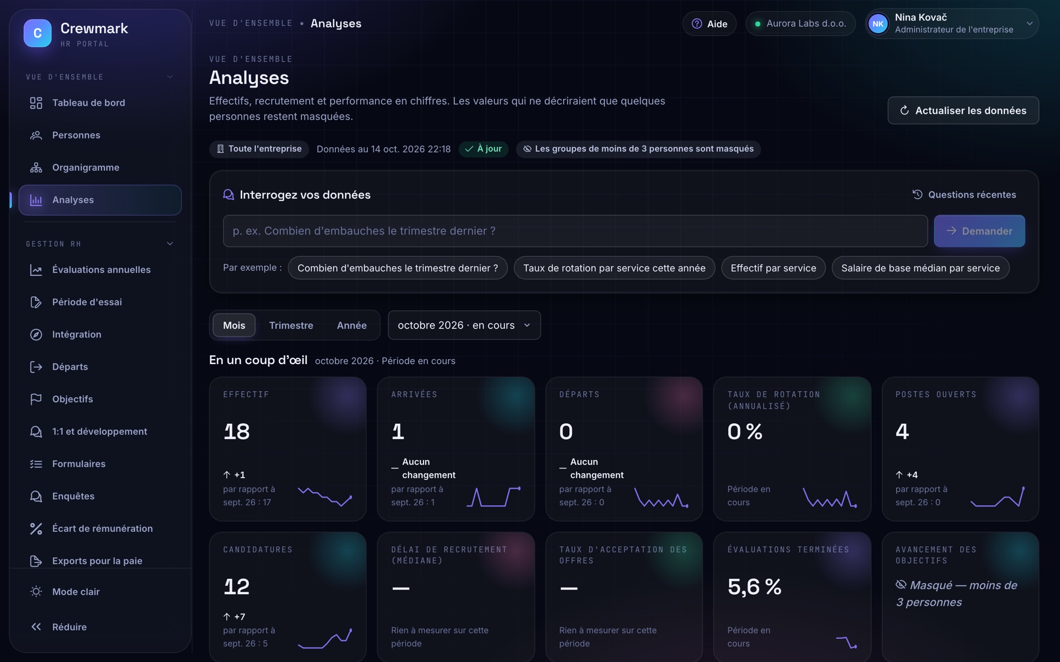1060x662 pixels.
Task: Click the Toute l'entreprise scope chip
Action: (259, 149)
